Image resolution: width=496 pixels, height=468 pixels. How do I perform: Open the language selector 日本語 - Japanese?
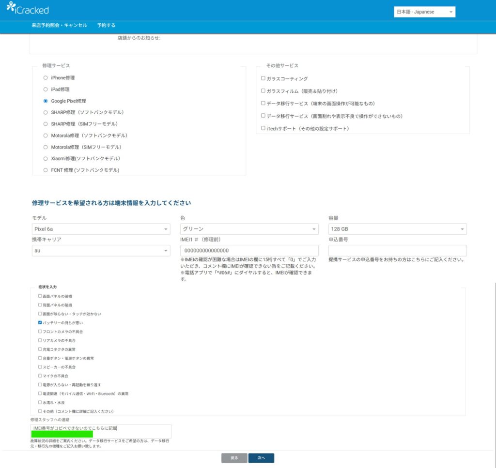[424, 12]
